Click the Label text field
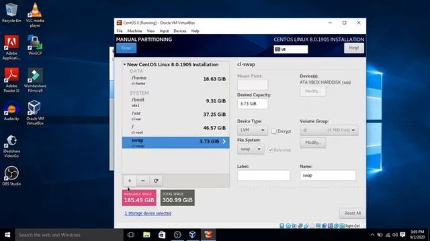 click(263, 175)
